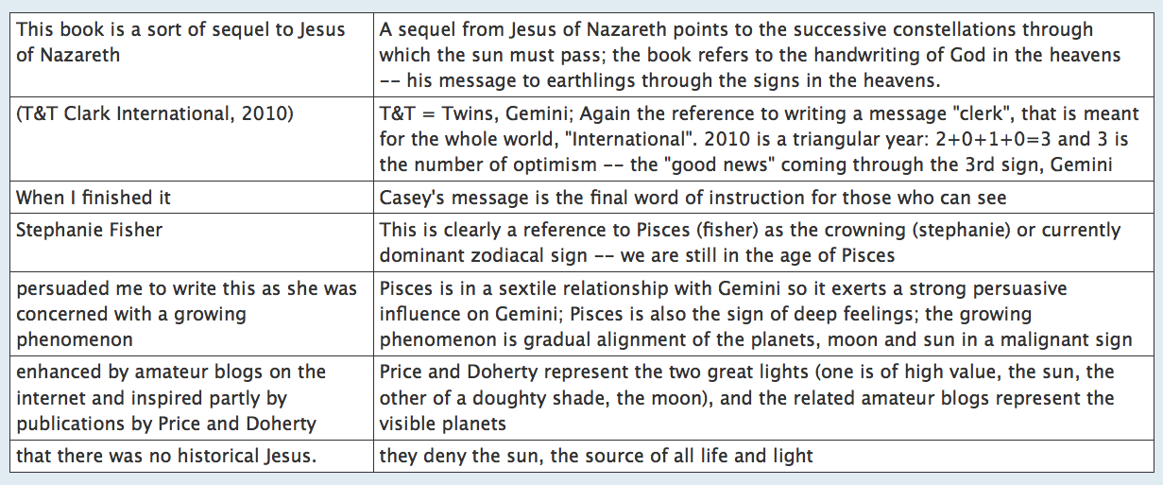Image resolution: width=1163 pixels, height=485 pixels.
Task: Click the 'When I finished it' cell
Action: click(192, 199)
